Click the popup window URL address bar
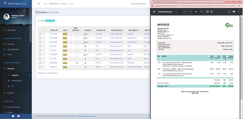This screenshot has height=119, width=243. coord(196,6)
